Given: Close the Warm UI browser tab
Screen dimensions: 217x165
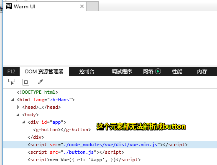Looking at the screenshot, I should tap(82, 6).
